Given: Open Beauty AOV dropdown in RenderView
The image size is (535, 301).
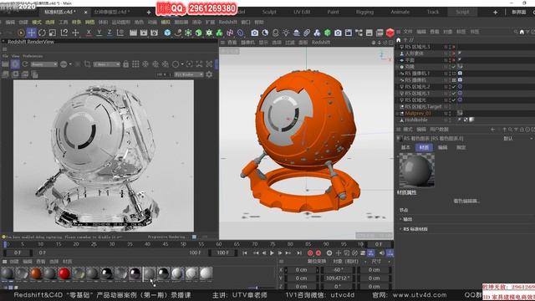Looking at the screenshot, I should 43,64.
